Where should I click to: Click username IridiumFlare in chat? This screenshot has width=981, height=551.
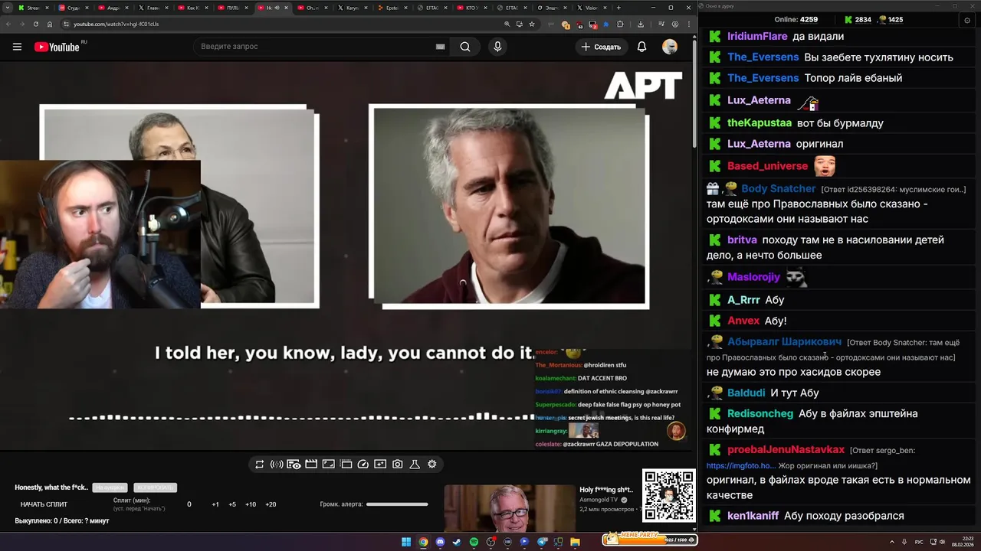click(757, 36)
